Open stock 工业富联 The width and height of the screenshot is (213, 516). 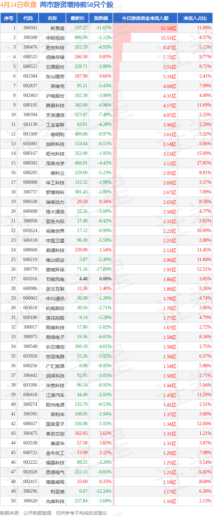[x=55, y=125]
